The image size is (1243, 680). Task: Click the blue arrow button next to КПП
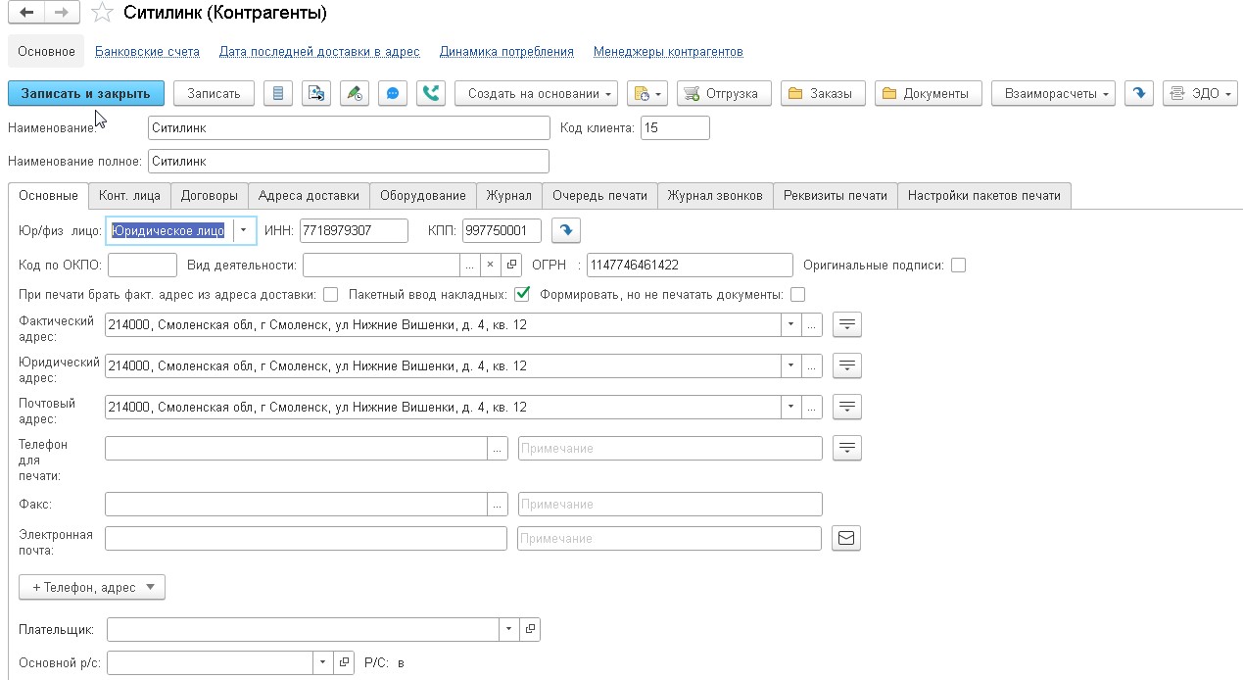[566, 230]
